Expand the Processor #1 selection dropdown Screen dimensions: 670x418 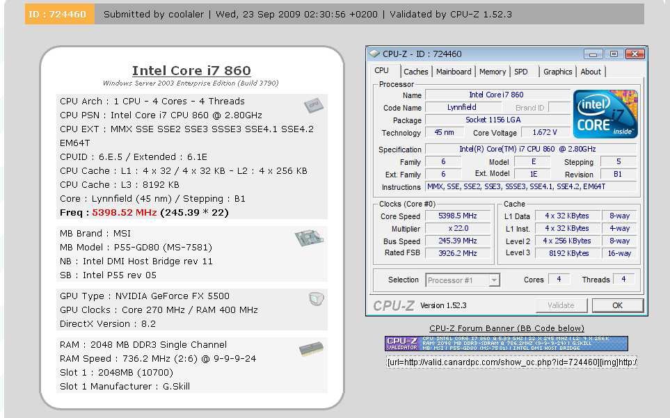494,280
